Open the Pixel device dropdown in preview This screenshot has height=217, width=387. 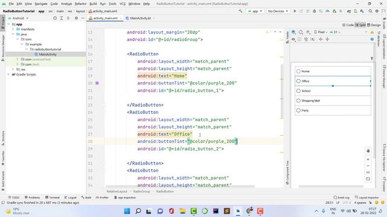(320, 32)
